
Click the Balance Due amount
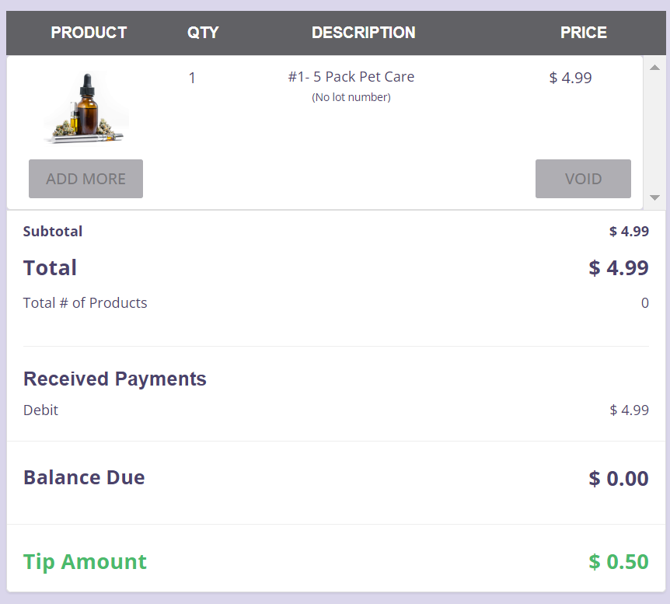pyautogui.click(x=618, y=478)
